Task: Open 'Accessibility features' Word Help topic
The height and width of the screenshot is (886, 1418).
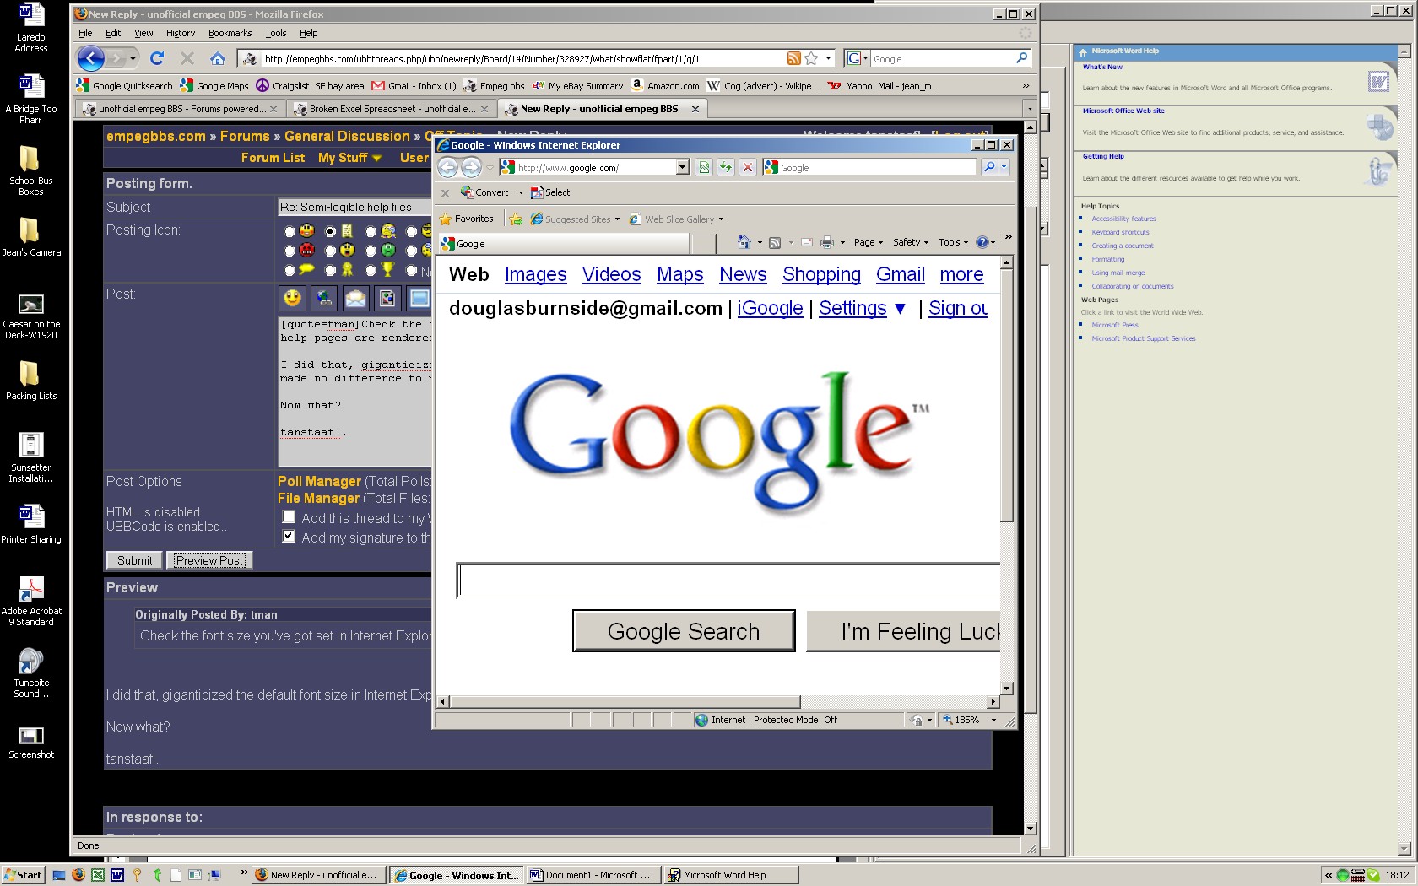Action: click(1123, 219)
